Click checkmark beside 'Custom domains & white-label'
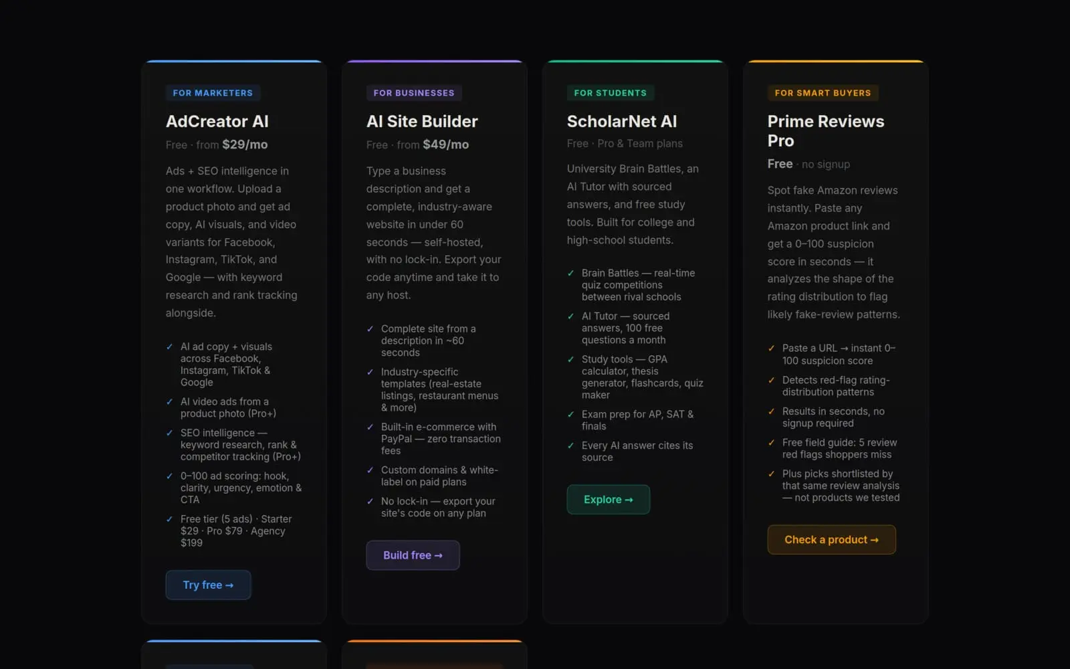1070x669 pixels. [x=370, y=470]
